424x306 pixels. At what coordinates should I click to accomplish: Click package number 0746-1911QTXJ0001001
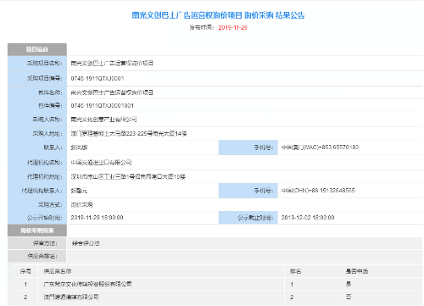tap(102, 106)
